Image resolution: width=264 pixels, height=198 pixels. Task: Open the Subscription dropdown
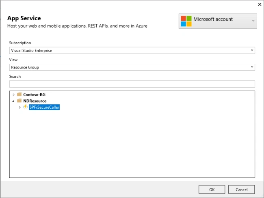[132, 50]
